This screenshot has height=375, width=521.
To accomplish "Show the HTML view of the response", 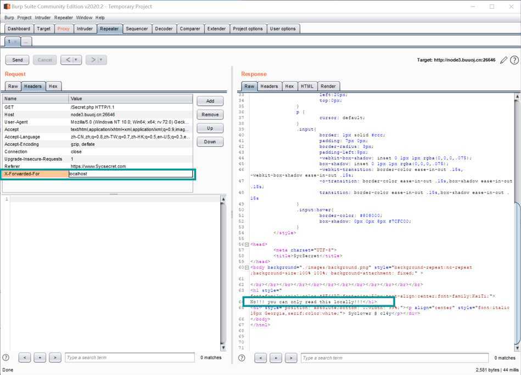I will point(307,86).
